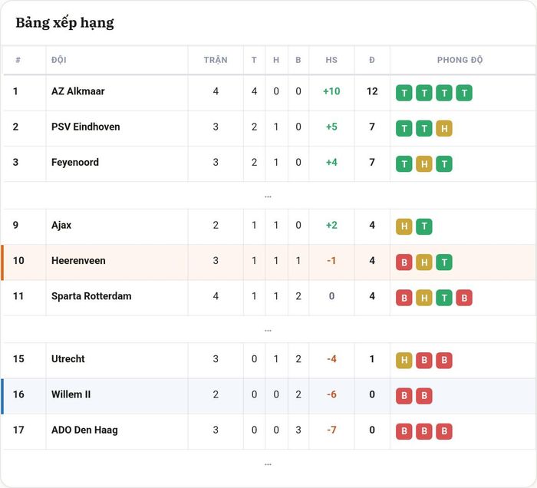Click the ĐỘI column header
Image resolution: width=537 pixels, height=488 pixels.
tap(59, 60)
